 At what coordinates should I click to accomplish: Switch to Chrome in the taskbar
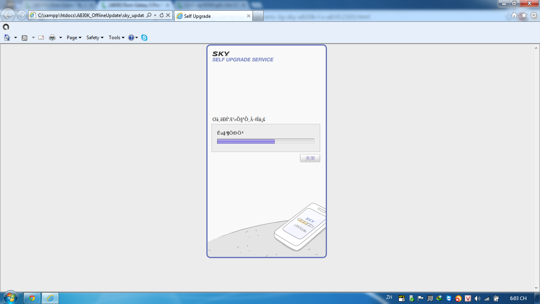point(32,298)
